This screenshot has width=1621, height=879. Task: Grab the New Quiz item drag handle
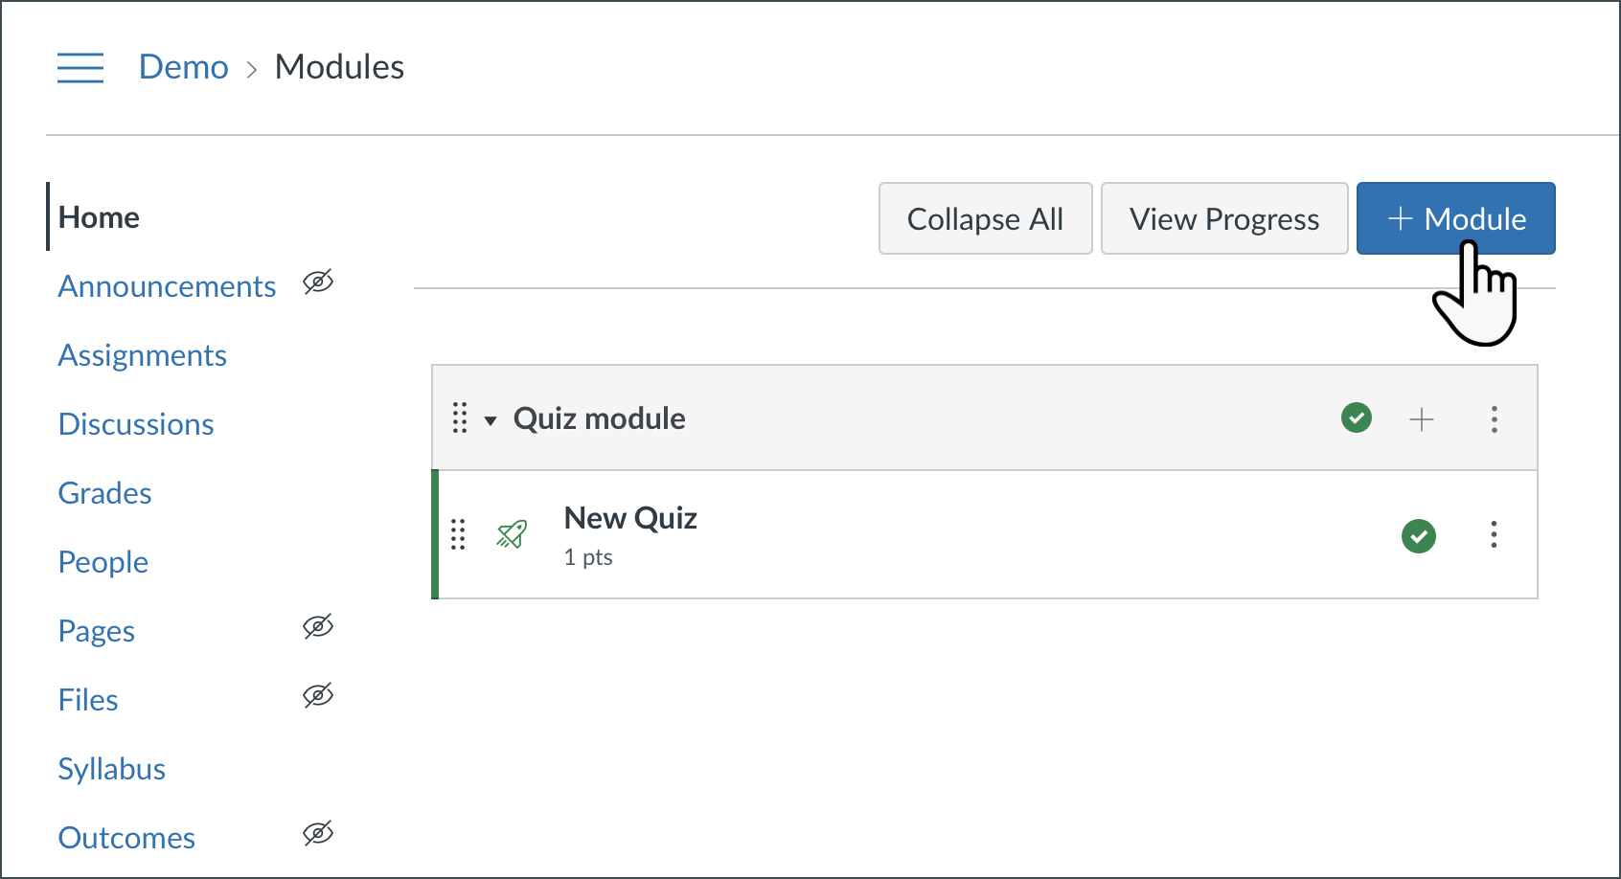click(458, 534)
